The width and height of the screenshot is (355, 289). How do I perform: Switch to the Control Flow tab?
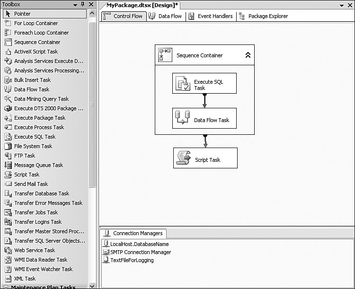click(x=124, y=16)
